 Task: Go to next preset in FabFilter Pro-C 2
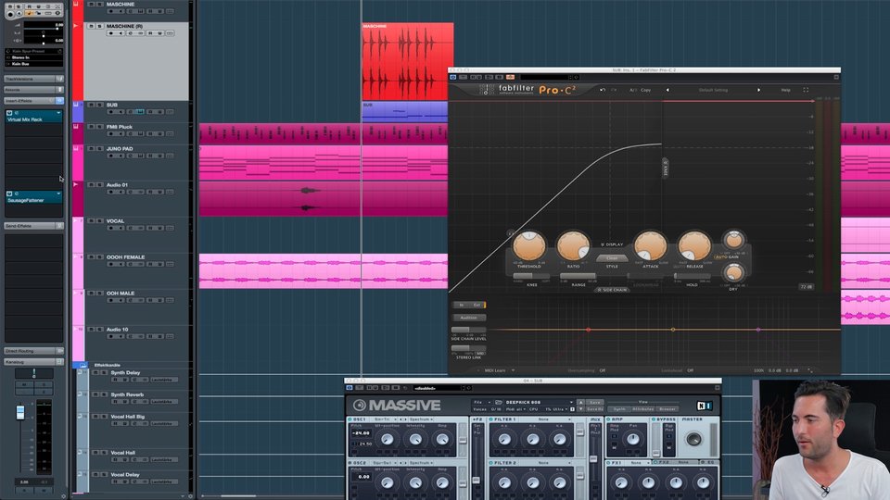[759, 90]
